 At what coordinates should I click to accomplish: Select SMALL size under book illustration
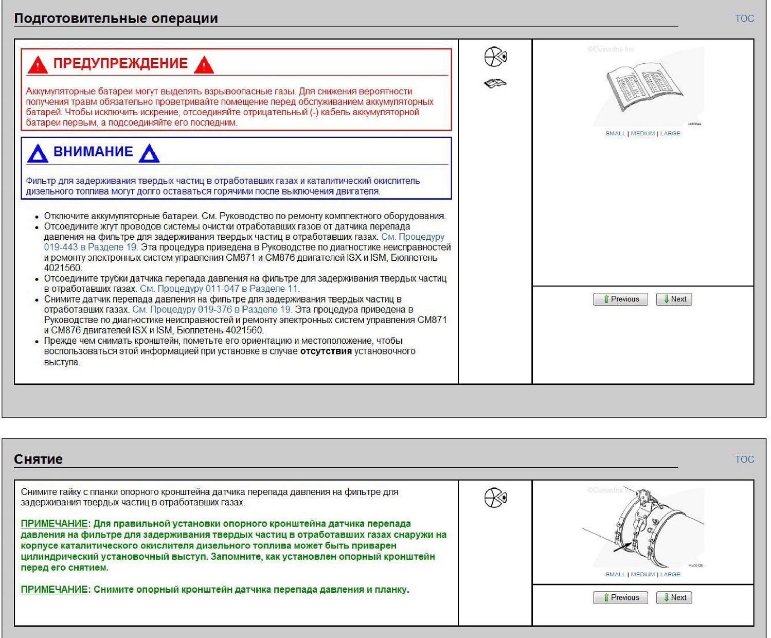click(x=615, y=133)
